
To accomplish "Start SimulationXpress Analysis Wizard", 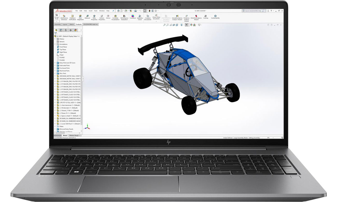I will tap(177, 17).
